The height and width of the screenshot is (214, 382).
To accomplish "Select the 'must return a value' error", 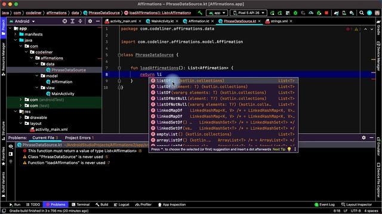I will 82,151.
